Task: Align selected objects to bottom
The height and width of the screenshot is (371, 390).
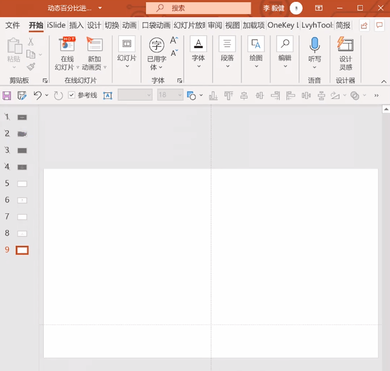Action: pos(213,95)
